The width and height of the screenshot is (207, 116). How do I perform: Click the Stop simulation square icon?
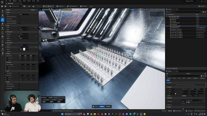49,6
